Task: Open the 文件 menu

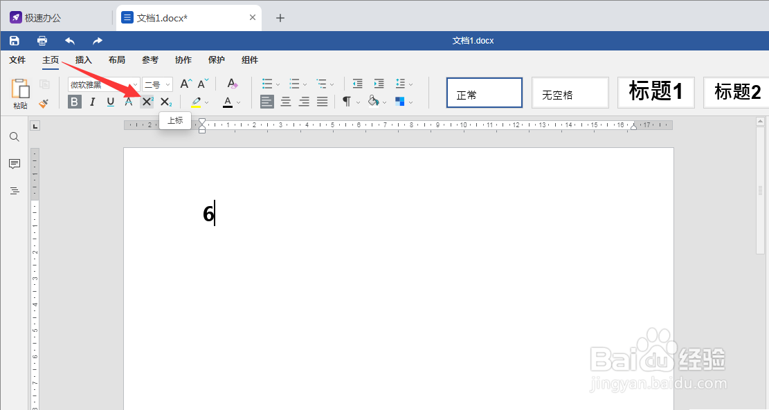Action: 17,59
